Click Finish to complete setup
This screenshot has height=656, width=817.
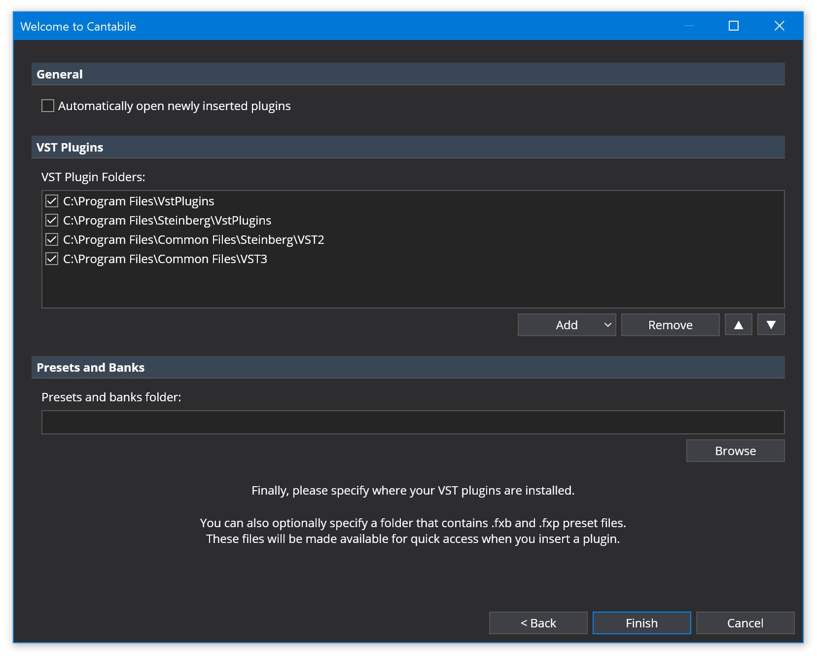point(641,623)
